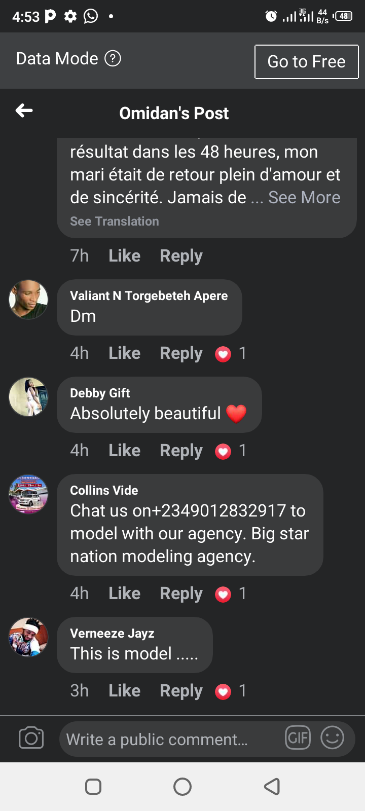
Task: Click See Translation under the French comment
Action: point(115,222)
